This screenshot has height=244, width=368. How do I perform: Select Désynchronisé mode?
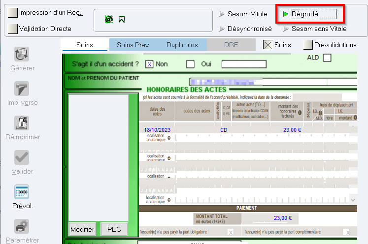tap(245, 29)
